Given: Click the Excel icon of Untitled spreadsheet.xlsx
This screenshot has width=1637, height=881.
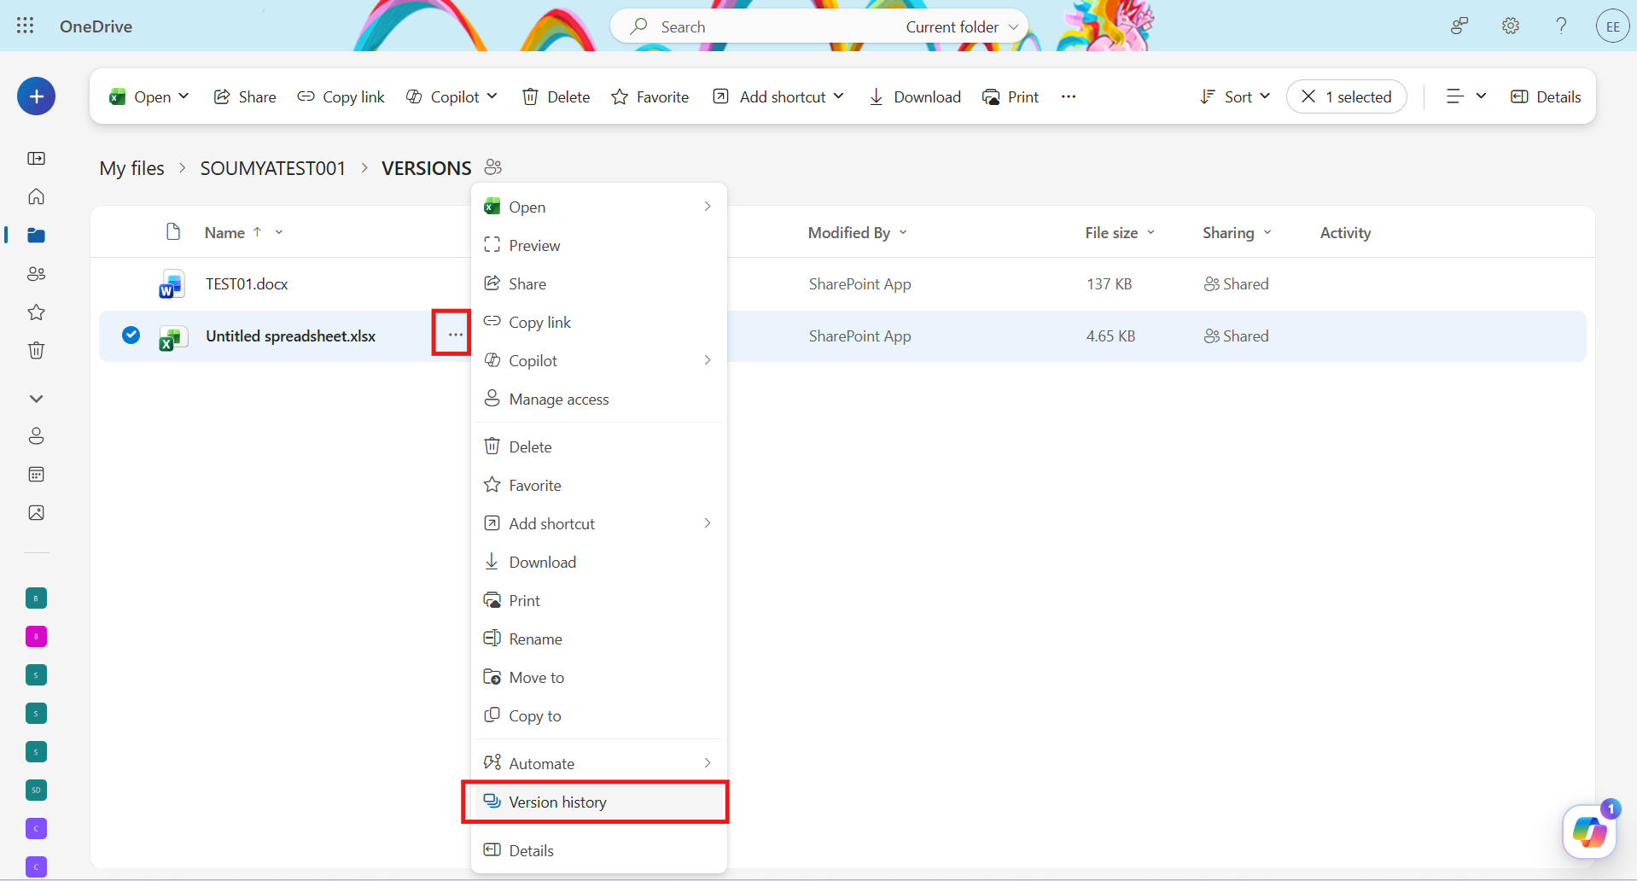Looking at the screenshot, I should pos(172,337).
